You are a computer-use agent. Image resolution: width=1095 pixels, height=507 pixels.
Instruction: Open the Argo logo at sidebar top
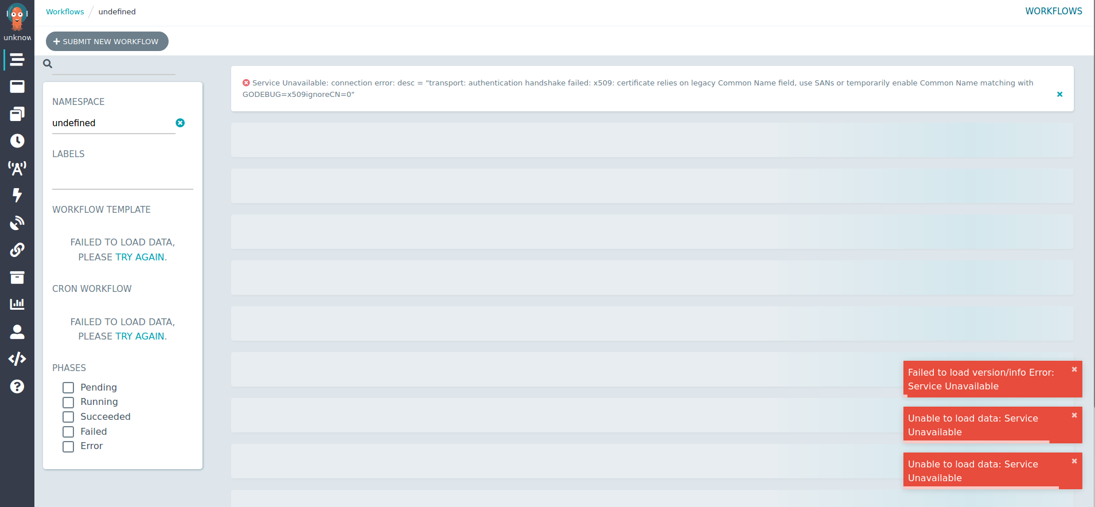pyautogui.click(x=17, y=17)
